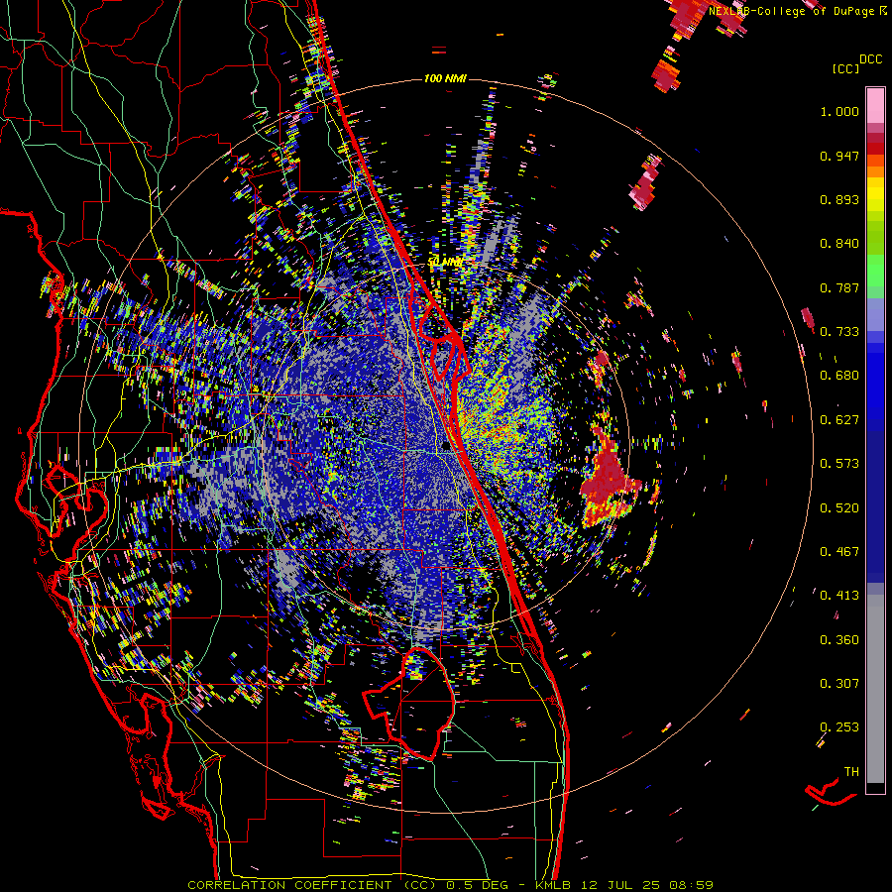Pick the pink color bar segment near 1.000
Image resolution: width=892 pixels, height=892 pixels.
click(875, 105)
